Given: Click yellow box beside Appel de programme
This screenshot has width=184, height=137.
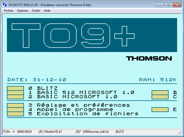Looking at the screenshot, I should coord(15,109).
